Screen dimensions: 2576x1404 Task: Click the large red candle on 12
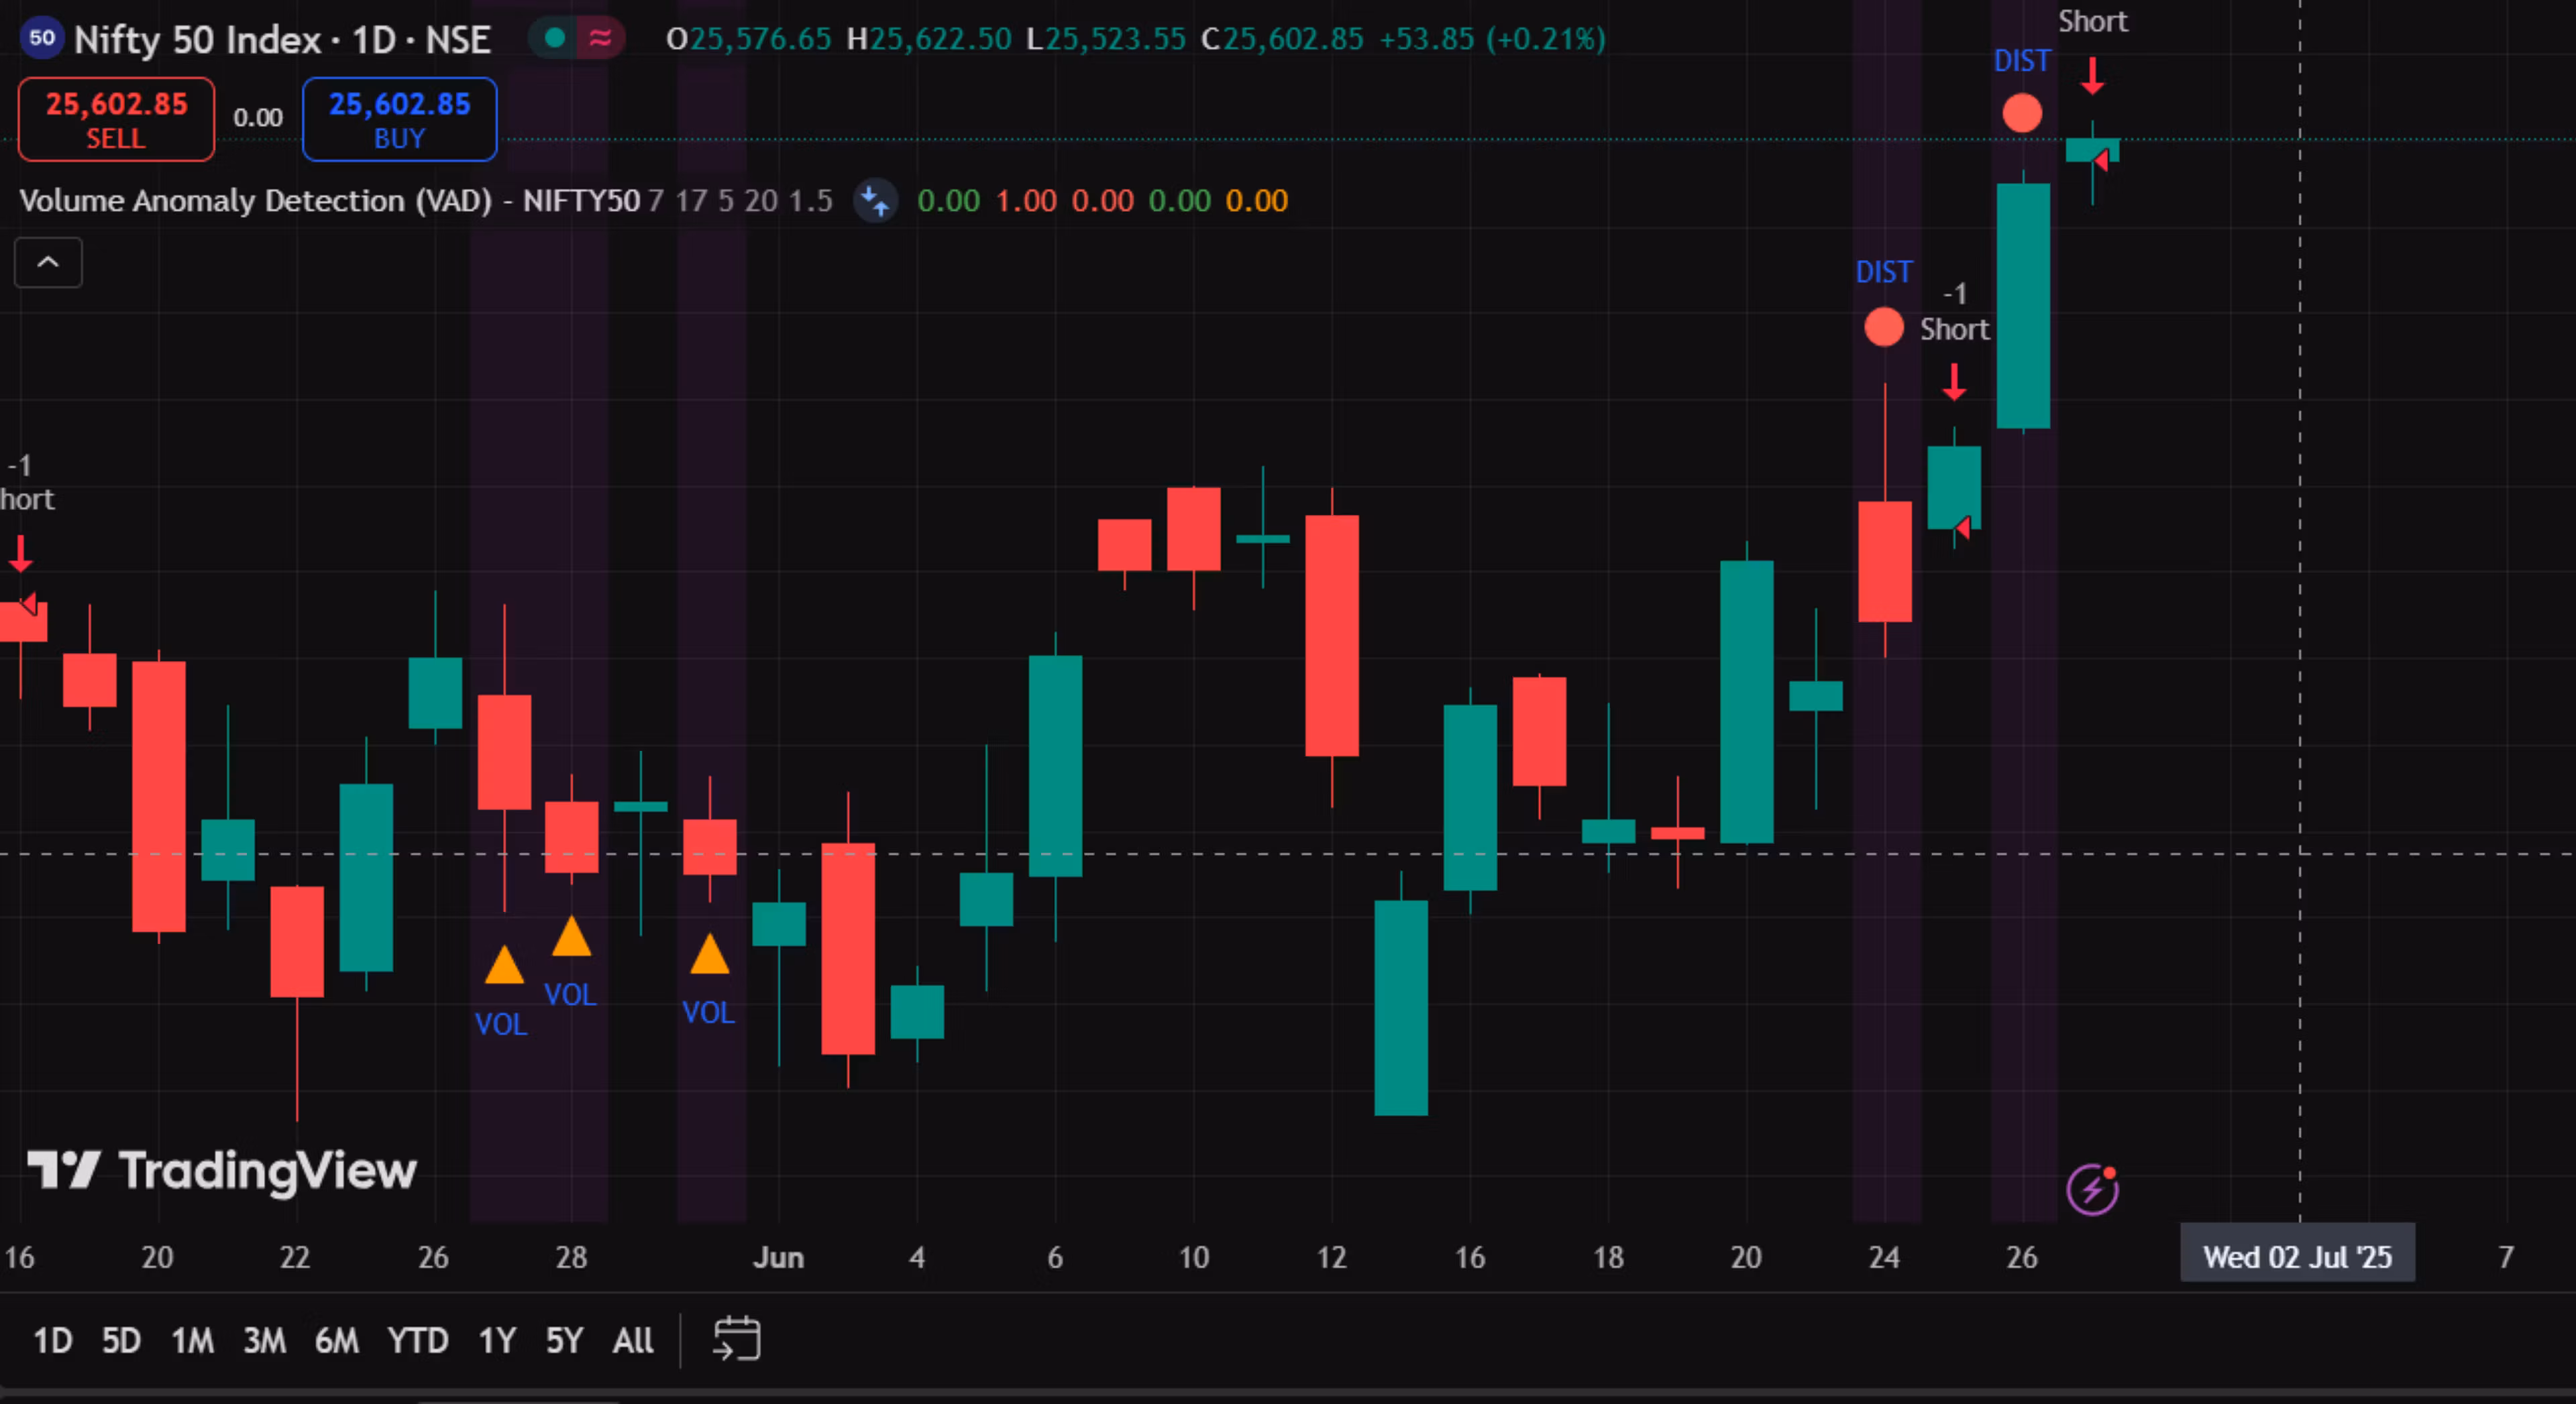pyautogui.click(x=1331, y=636)
